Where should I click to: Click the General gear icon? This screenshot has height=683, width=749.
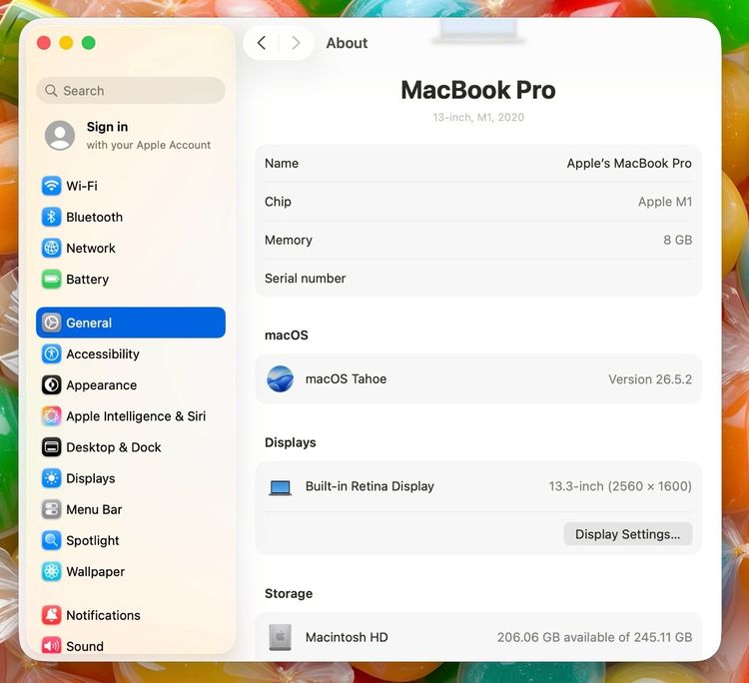pyautogui.click(x=51, y=323)
